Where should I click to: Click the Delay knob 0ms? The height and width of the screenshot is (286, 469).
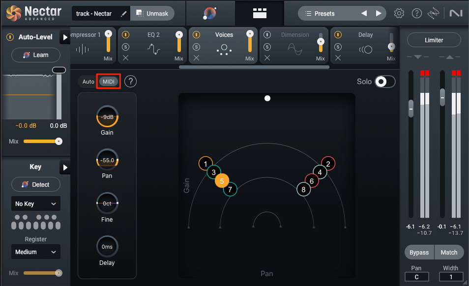tap(107, 247)
